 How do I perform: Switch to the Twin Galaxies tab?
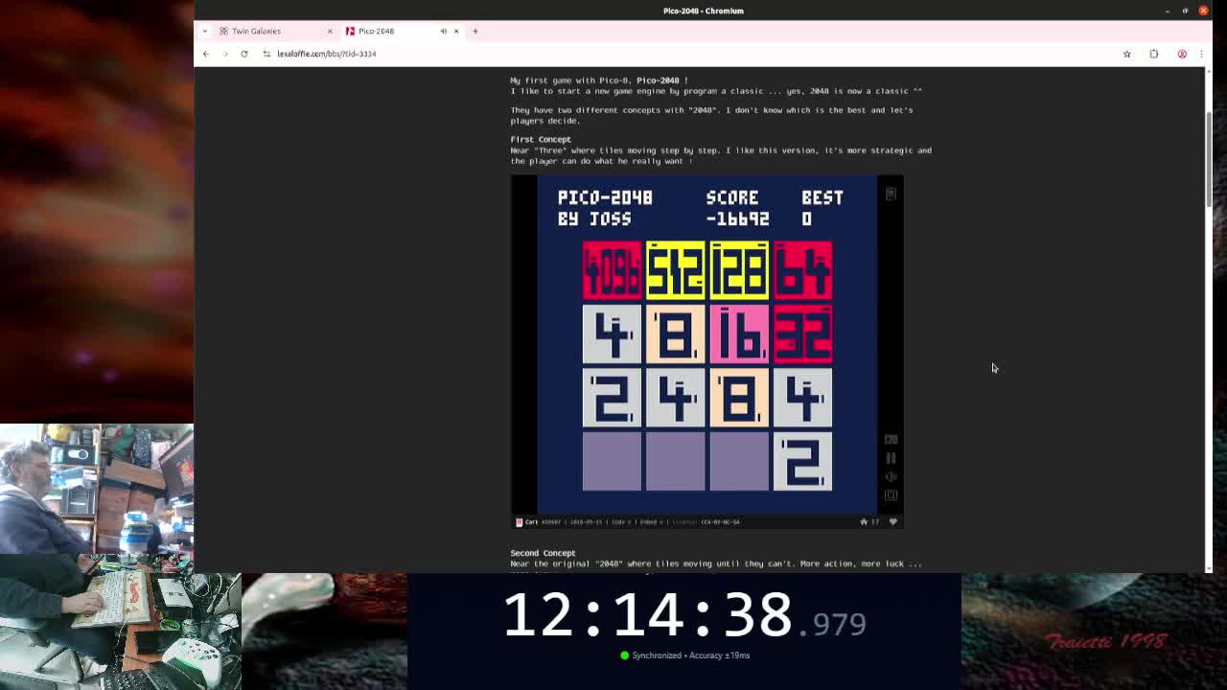[275, 31]
